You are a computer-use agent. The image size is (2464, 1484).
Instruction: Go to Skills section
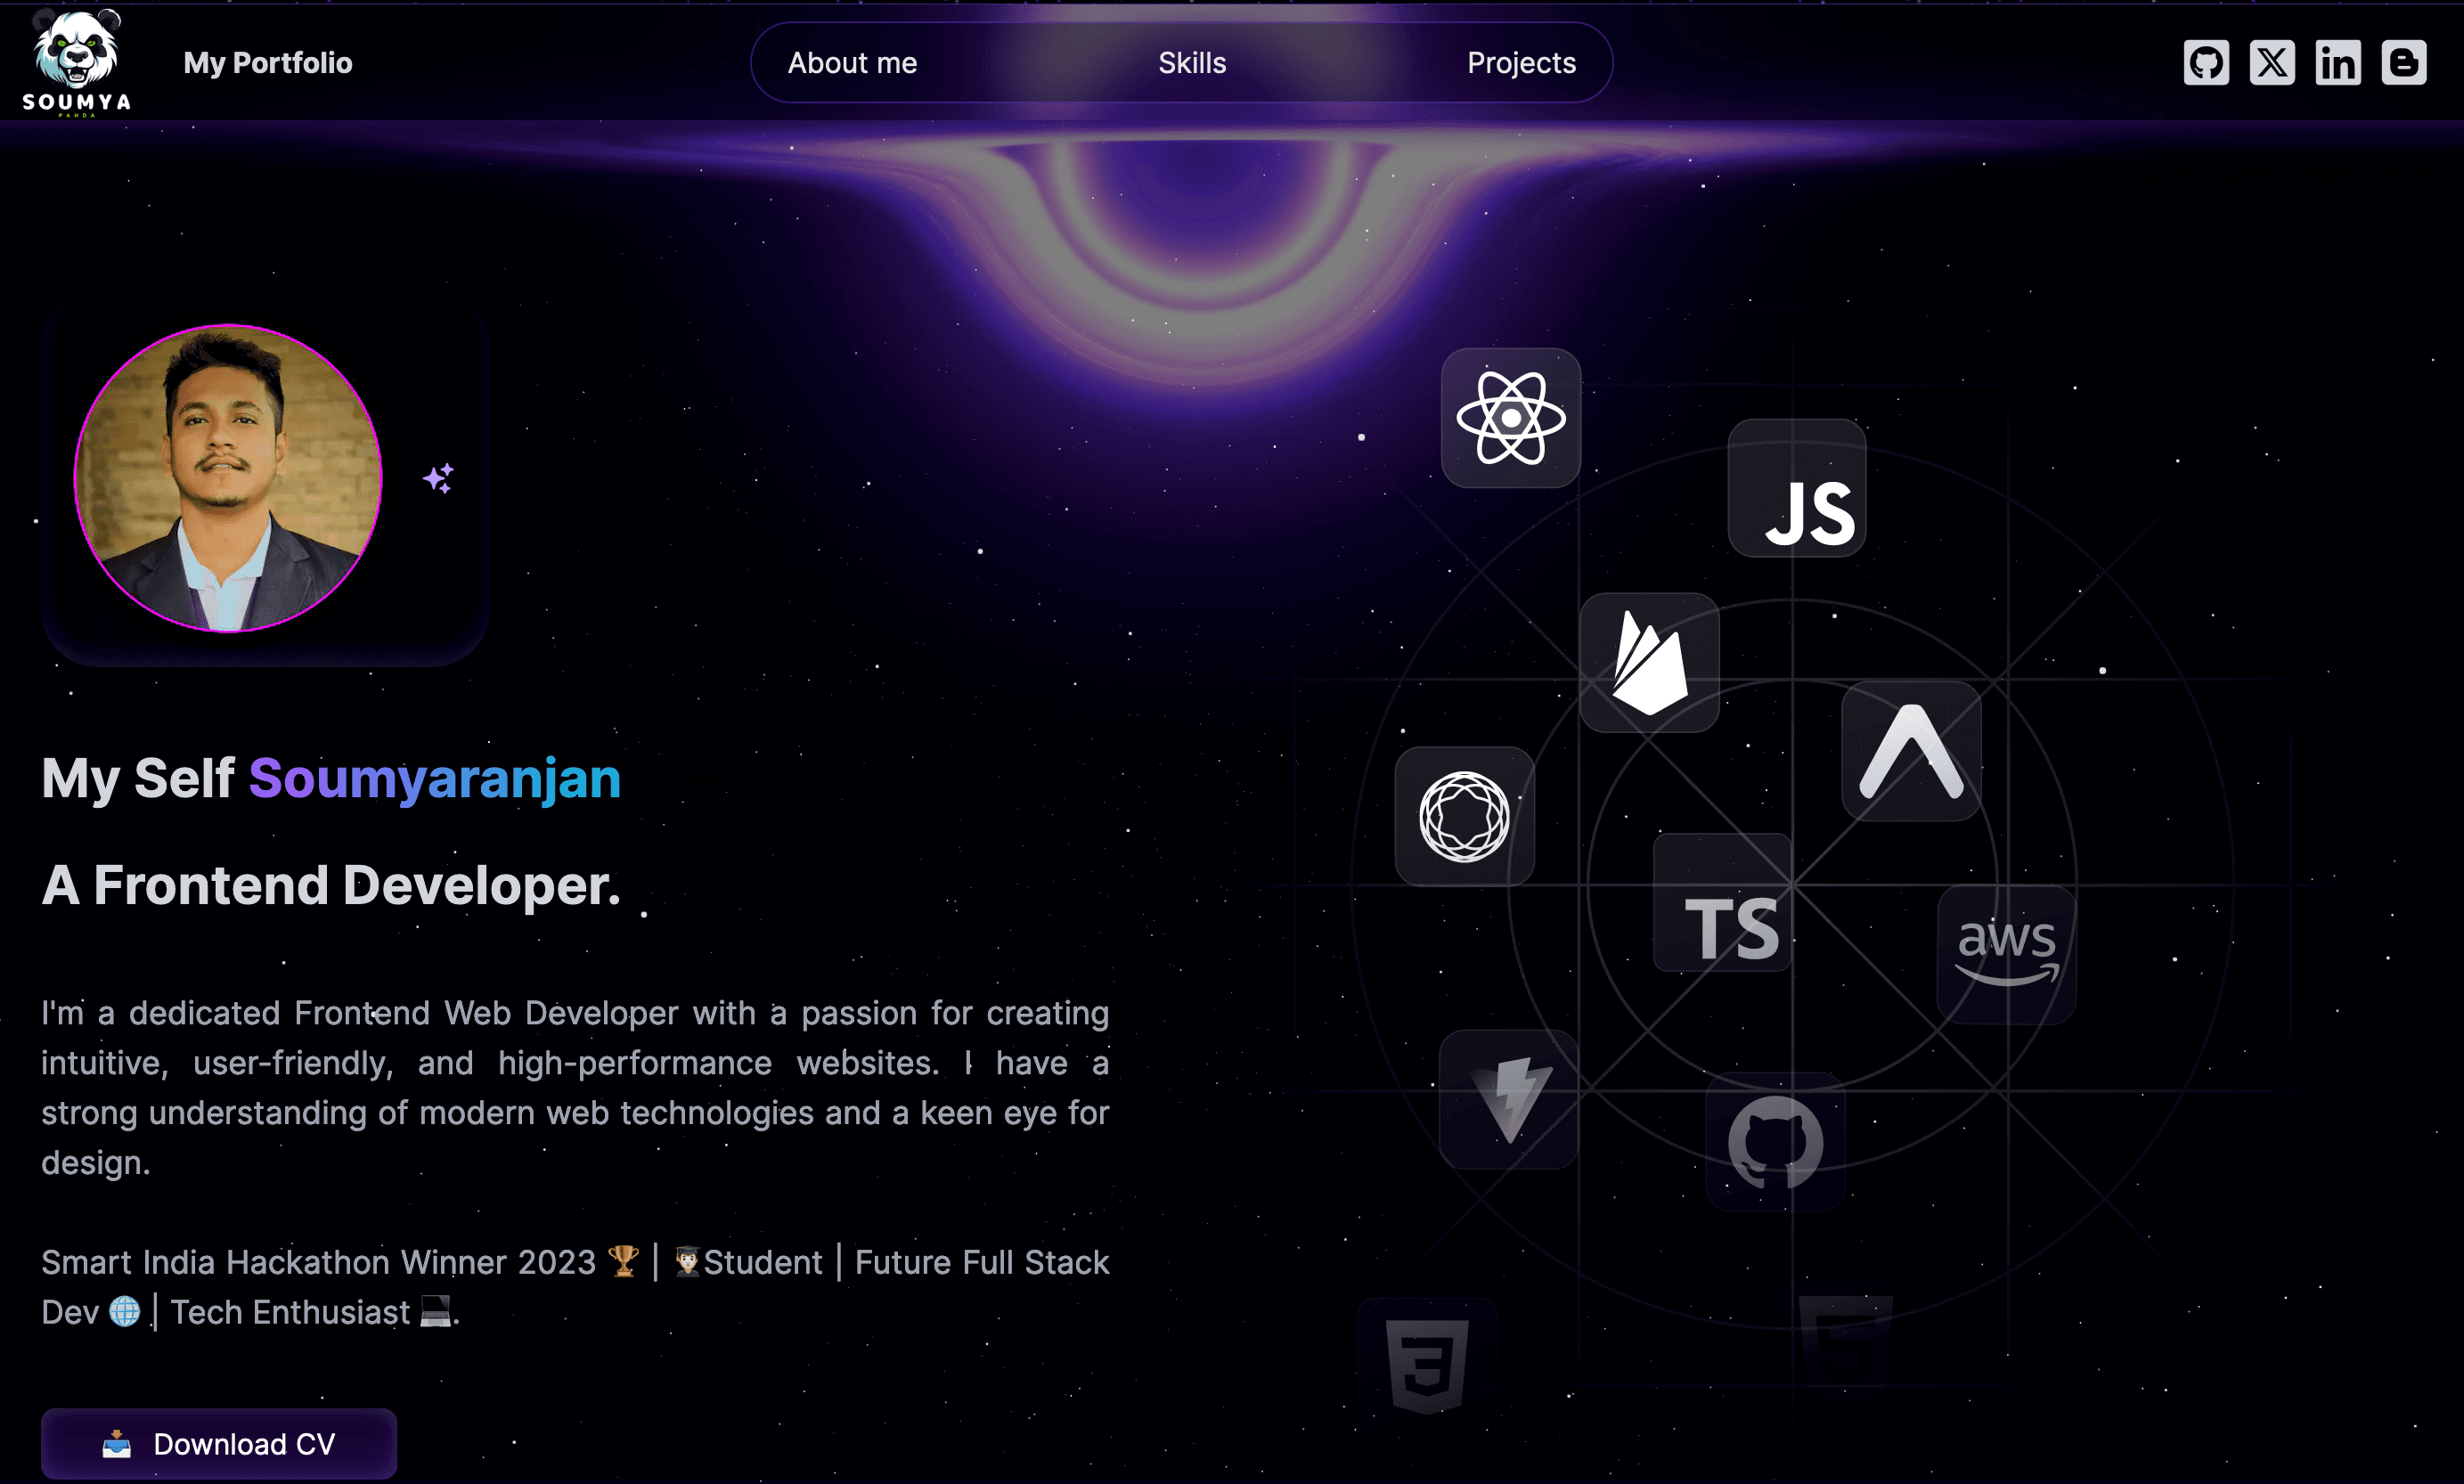pos(1192,63)
